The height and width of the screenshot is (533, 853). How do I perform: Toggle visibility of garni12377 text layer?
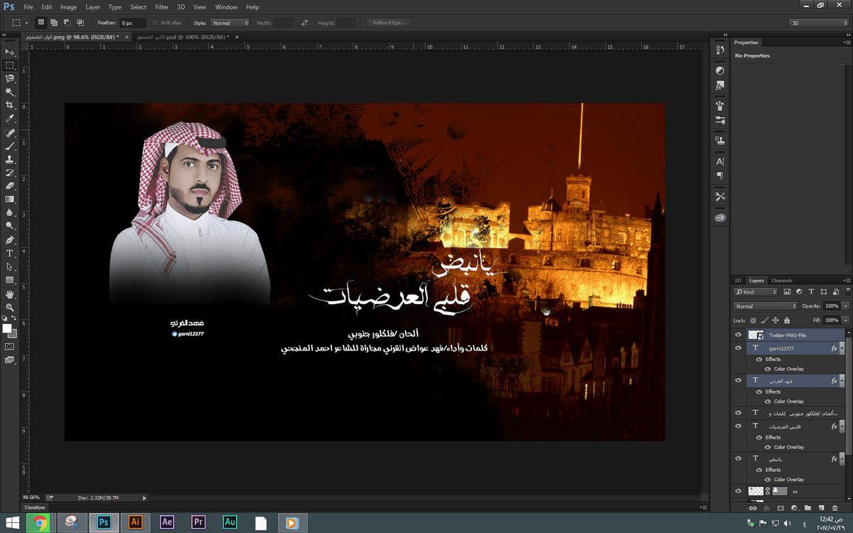point(738,348)
